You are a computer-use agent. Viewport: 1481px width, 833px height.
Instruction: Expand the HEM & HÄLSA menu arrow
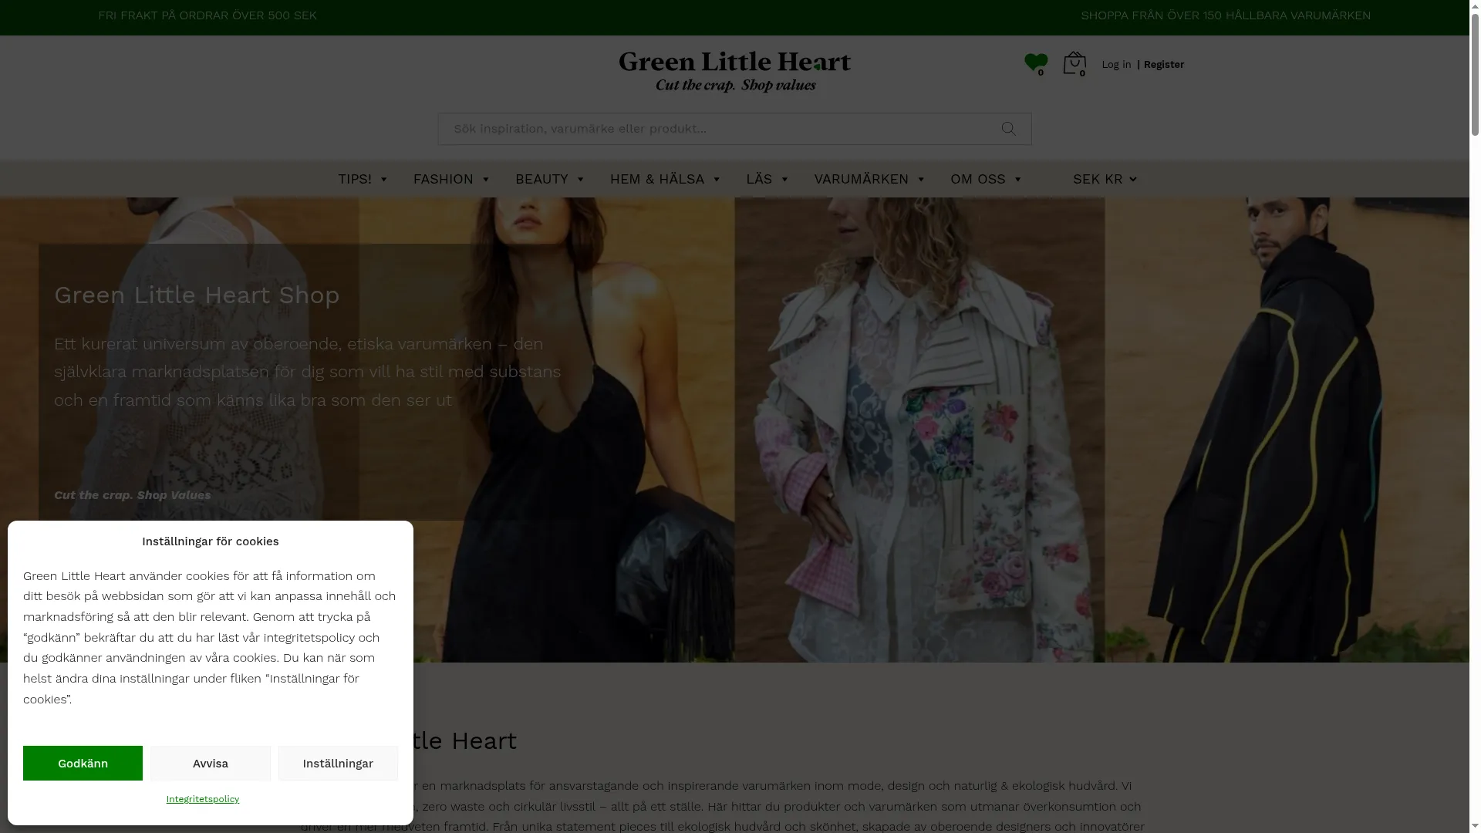(x=717, y=180)
